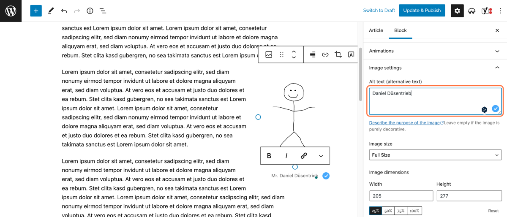Open the document details info icon
The width and height of the screenshot is (507, 217).
click(90, 11)
